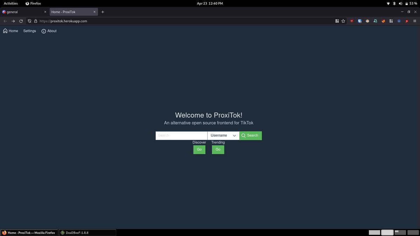Click inside the Search text field
This screenshot has height=236, width=420.
pos(181,135)
